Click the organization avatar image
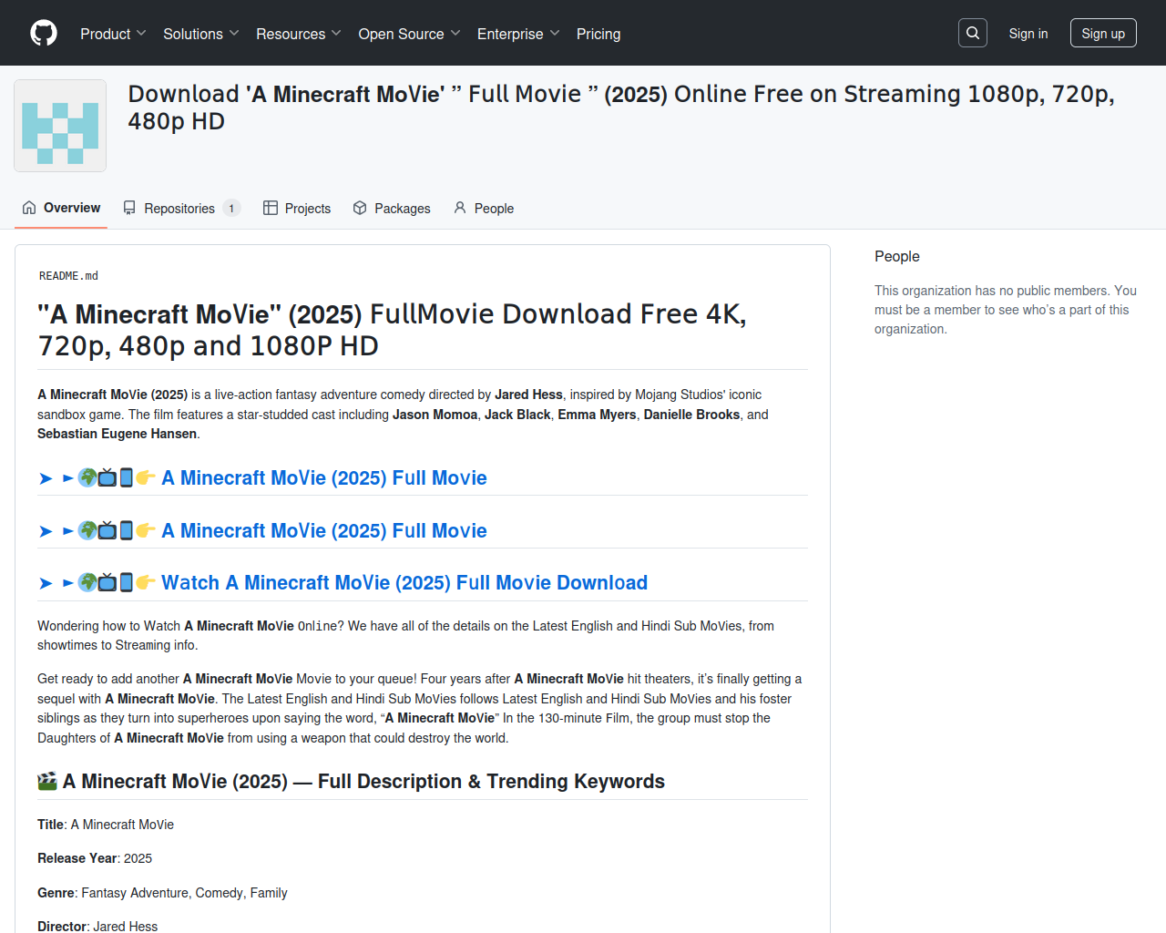This screenshot has width=1166, height=933. tap(60, 126)
